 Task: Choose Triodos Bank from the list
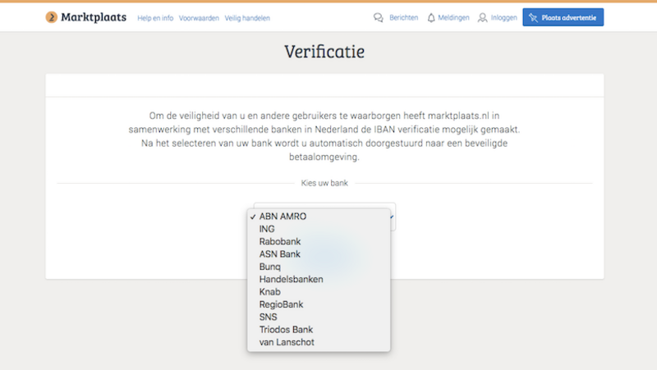(319, 330)
